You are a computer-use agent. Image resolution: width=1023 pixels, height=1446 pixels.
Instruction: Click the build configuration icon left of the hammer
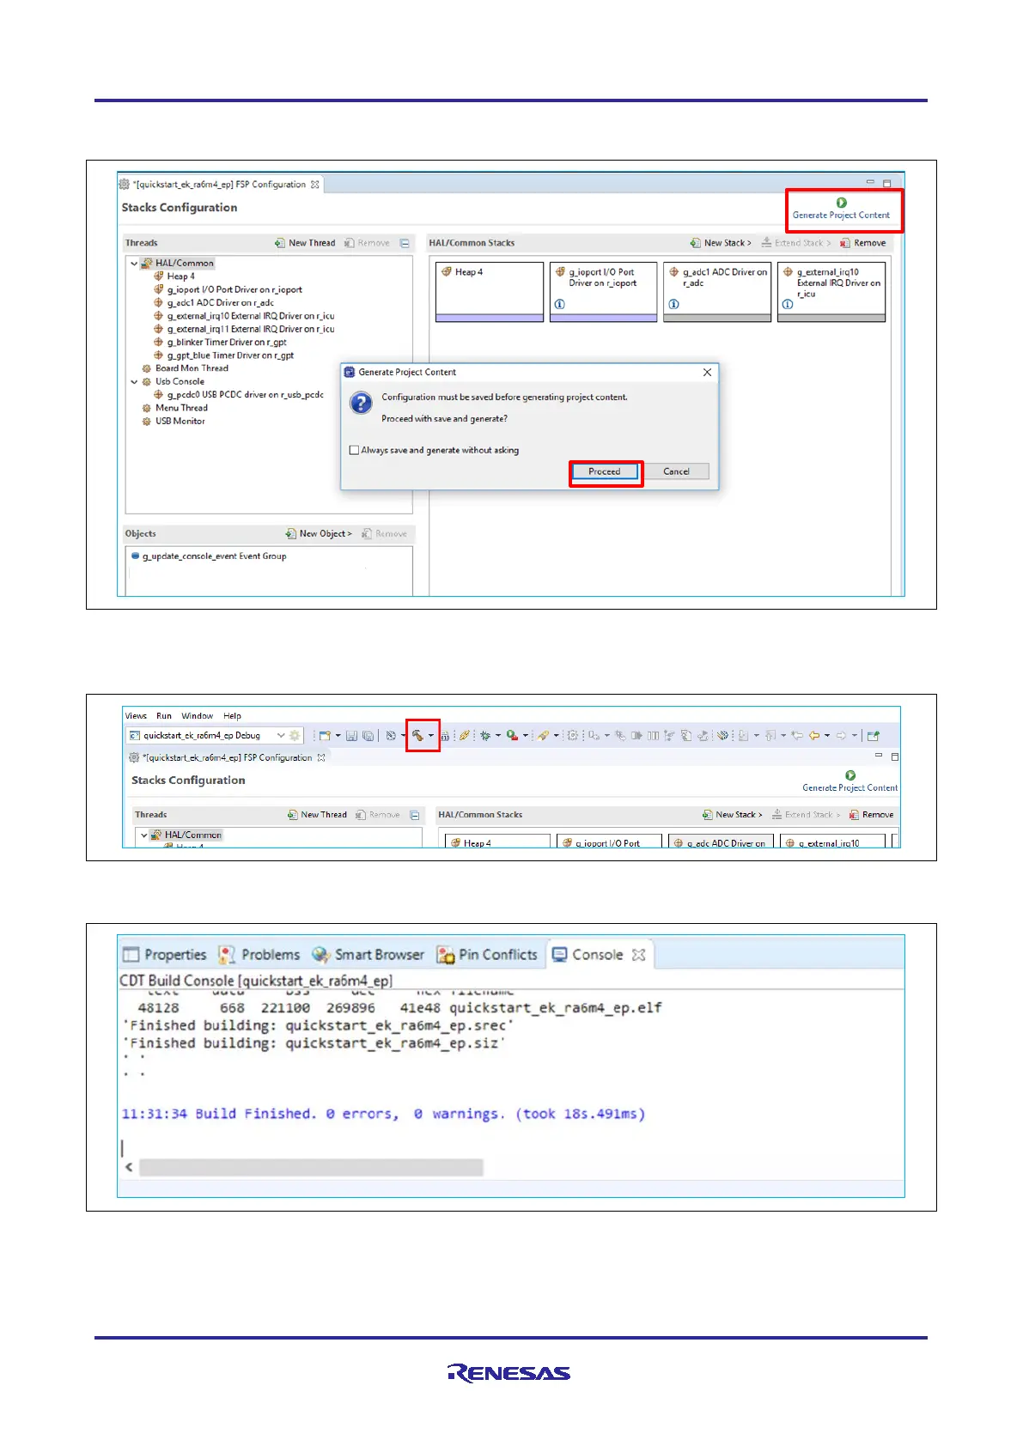391,736
